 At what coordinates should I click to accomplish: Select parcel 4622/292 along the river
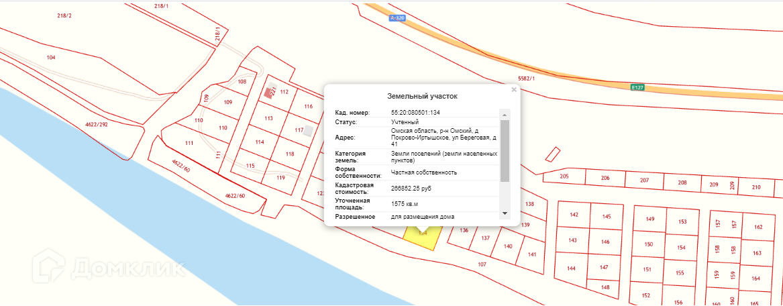click(x=96, y=125)
